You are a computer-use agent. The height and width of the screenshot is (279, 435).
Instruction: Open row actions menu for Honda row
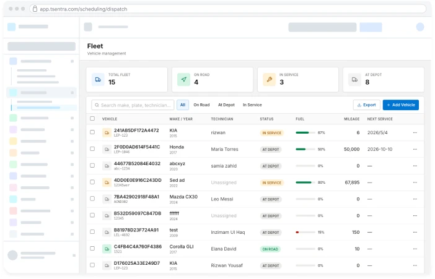click(415, 149)
